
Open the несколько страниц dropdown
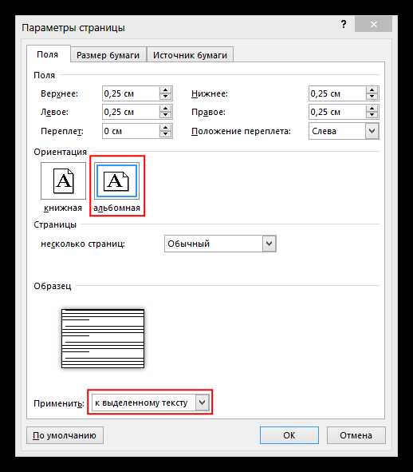(x=220, y=244)
